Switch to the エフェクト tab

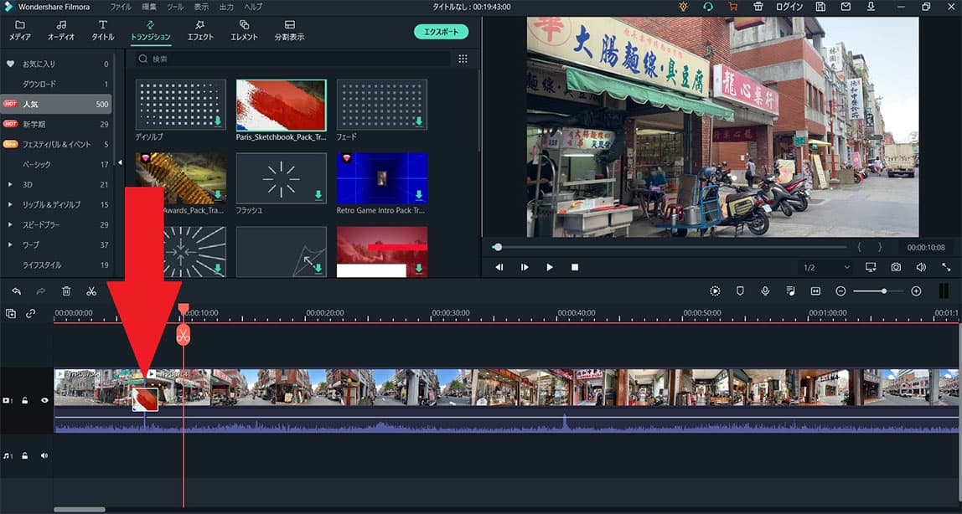point(200,31)
